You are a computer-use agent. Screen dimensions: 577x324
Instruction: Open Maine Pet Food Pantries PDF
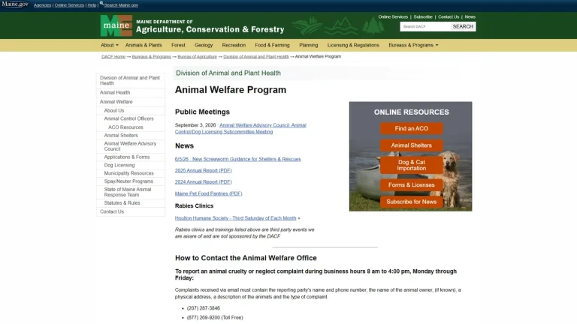(208, 193)
